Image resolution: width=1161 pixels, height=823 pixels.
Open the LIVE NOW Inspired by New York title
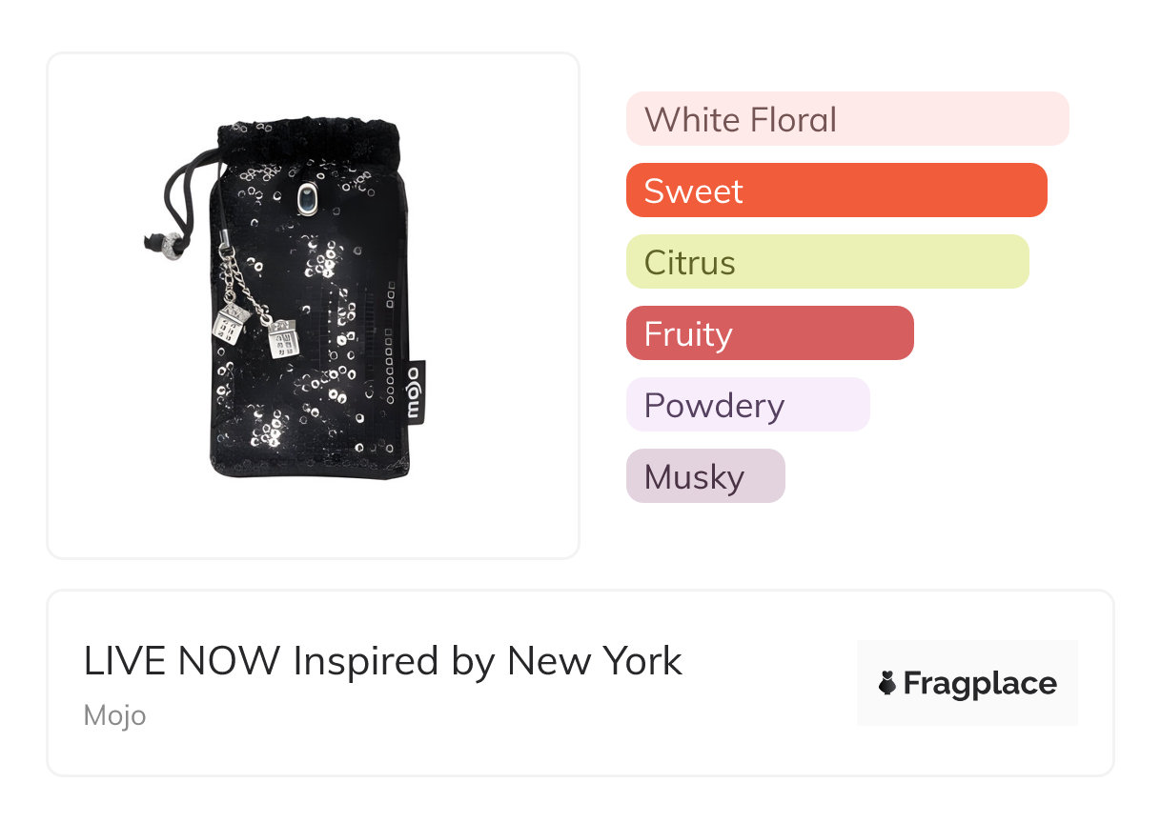point(383,661)
